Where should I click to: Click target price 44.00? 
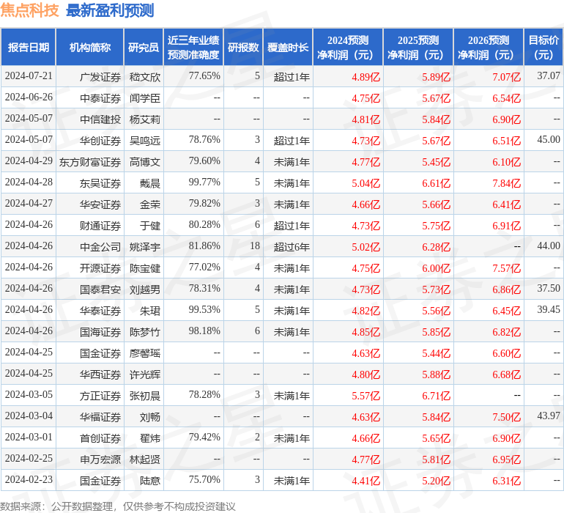pos(549,246)
